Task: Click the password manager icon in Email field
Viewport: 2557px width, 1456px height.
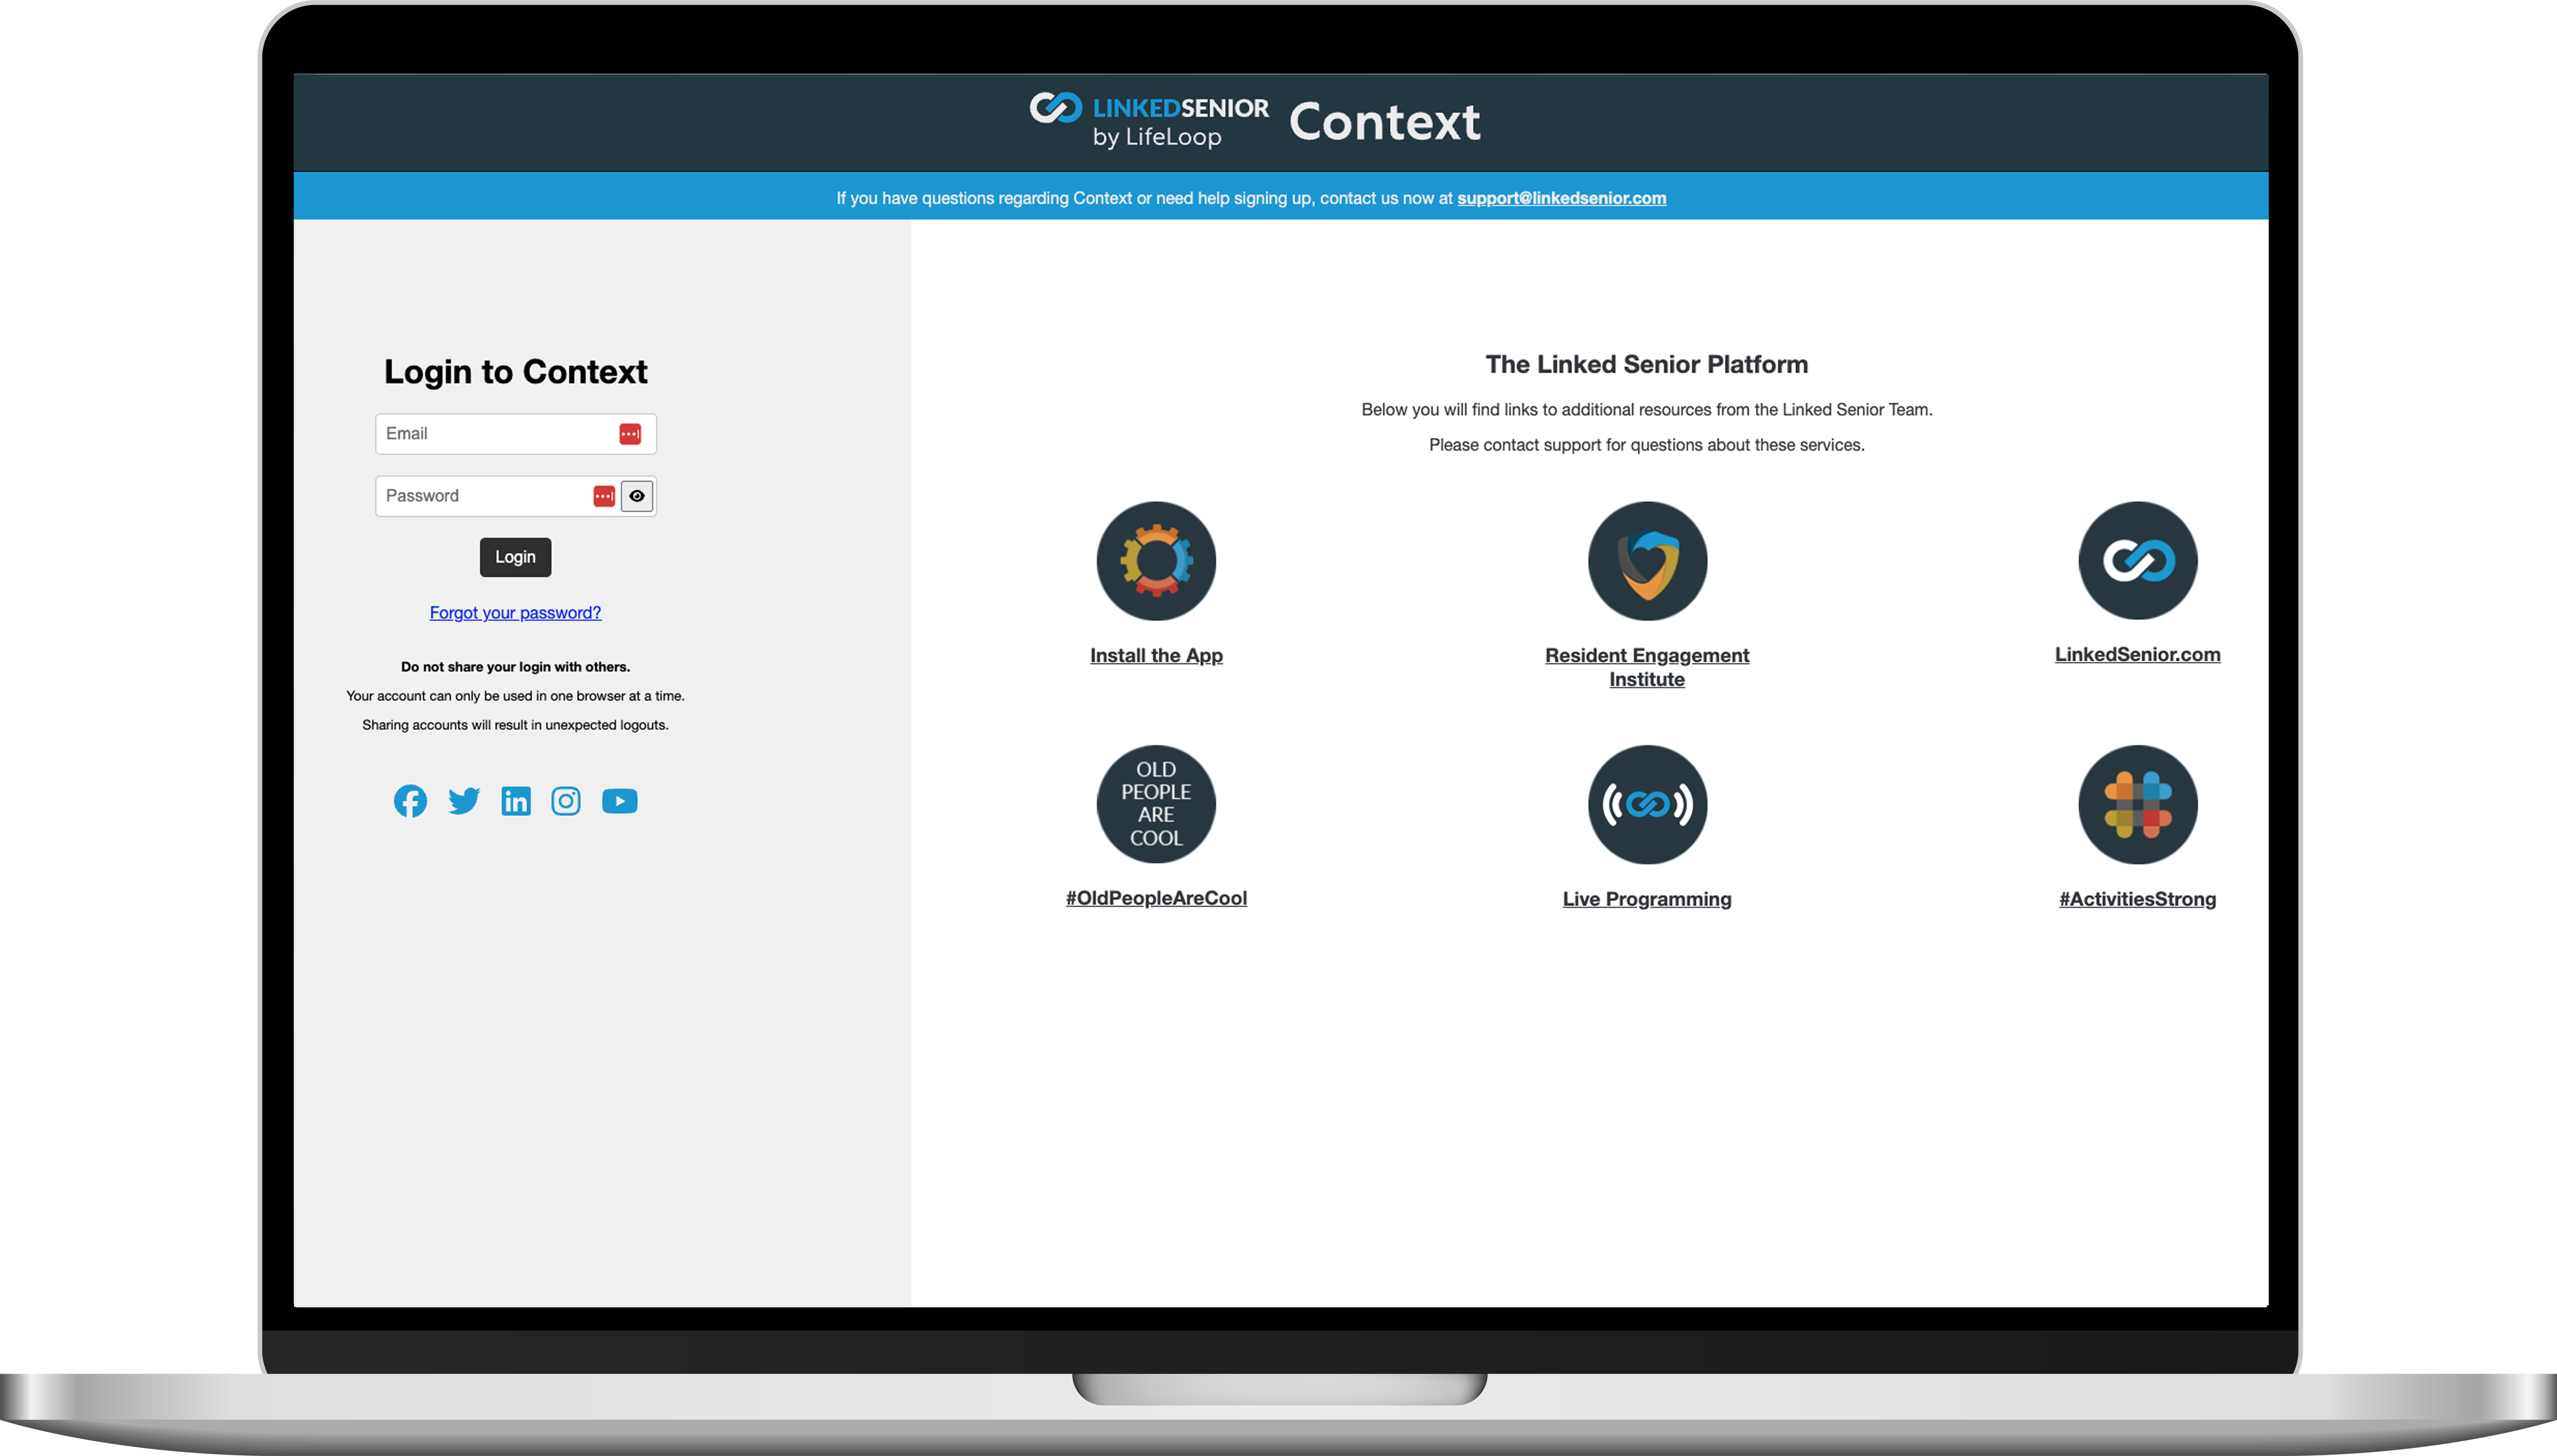Action: (x=630, y=434)
